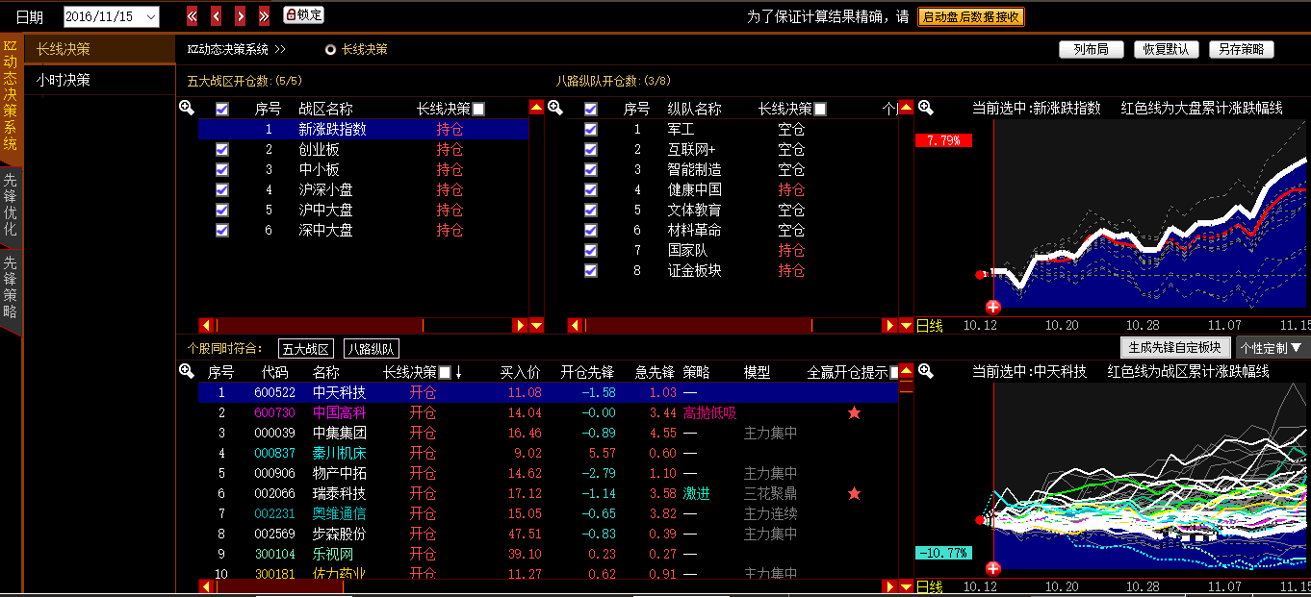
Task: Switch to the 小时决策 tab
Action: tap(64, 80)
